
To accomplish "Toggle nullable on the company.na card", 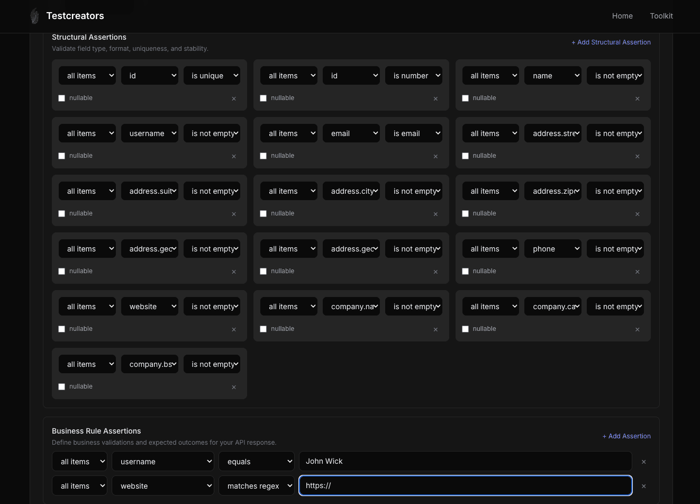I will coord(263,329).
